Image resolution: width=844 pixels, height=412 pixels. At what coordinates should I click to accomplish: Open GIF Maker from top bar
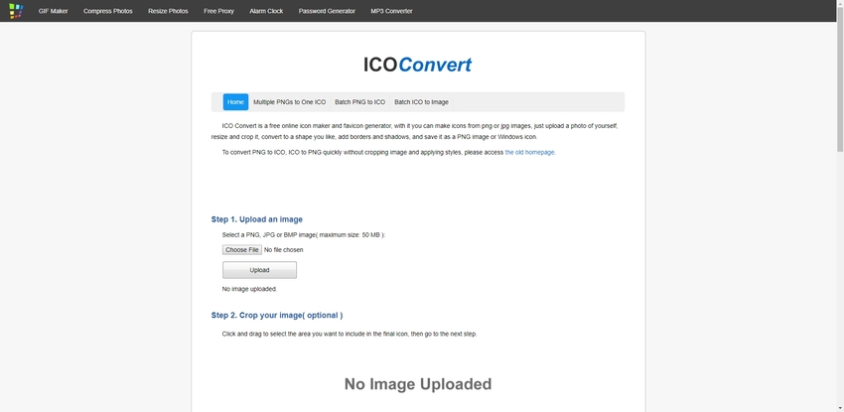pyautogui.click(x=53, y=11)
